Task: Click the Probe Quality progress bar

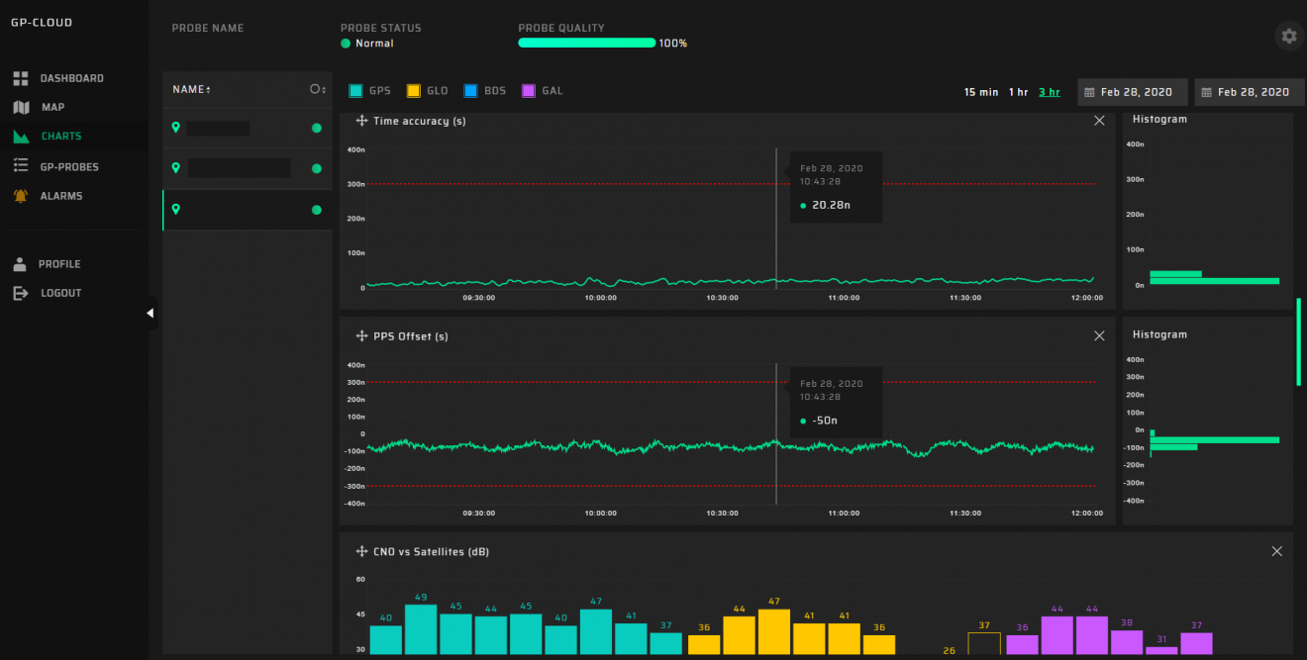Action: point(586,43)
